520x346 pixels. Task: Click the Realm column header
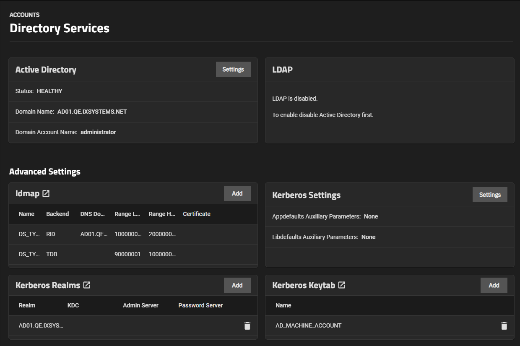click(27, 306)
